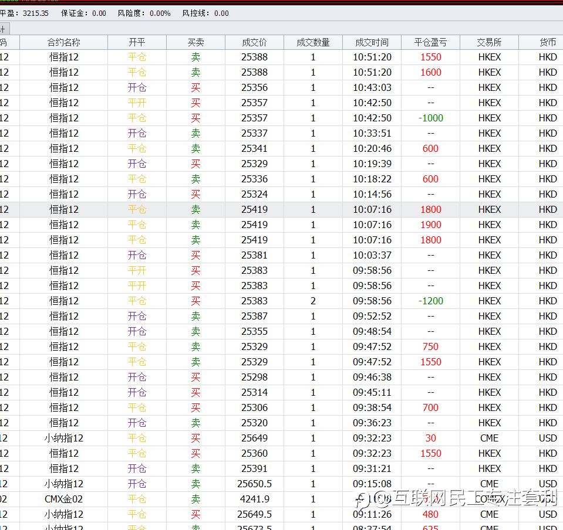Screen dimensions: 563x530
Task: Select the price cell 25649
Action: (x=255, y=438)
